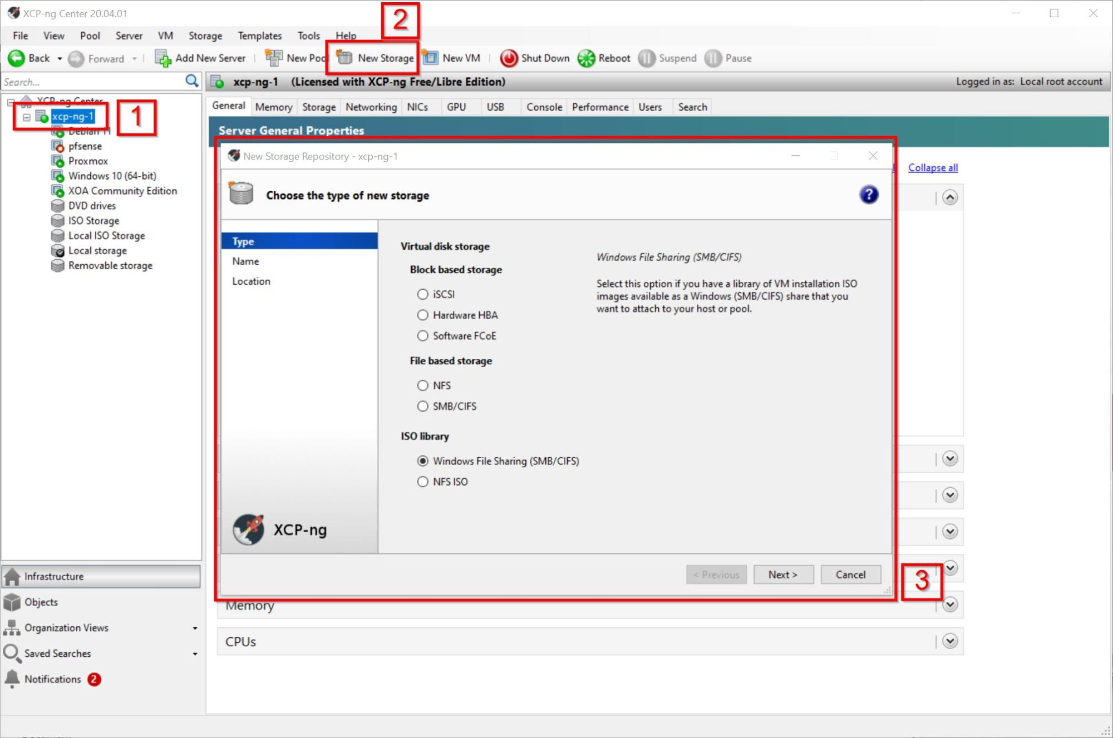Select the iSCSI radio button
Screen dimensions: 1113x738
[423, 294]
